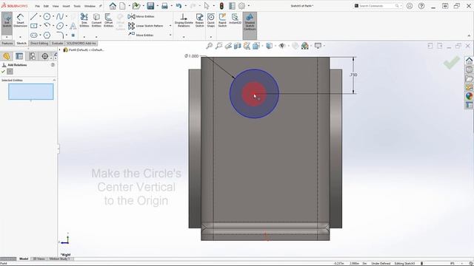This screenshot has height=266, width=474.
Task: Click the Save document icon
Action: (150, 6)
